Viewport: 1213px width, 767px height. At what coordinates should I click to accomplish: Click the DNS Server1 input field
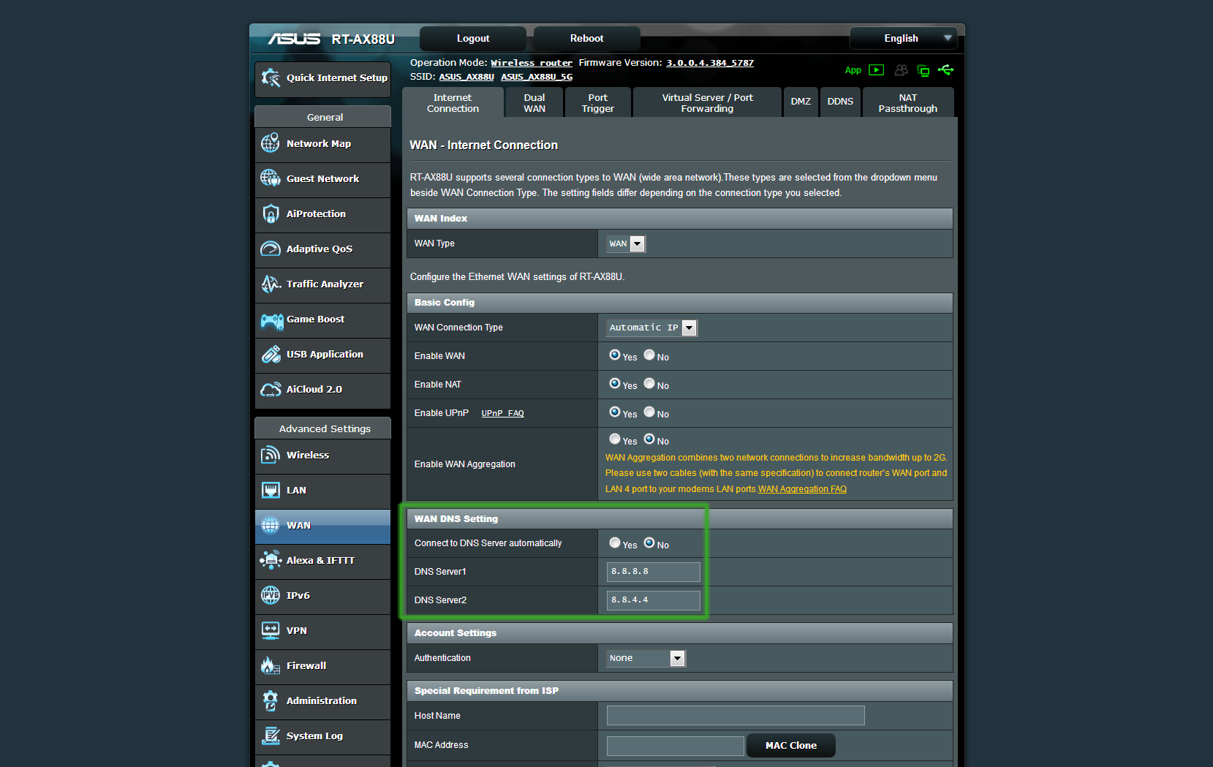[x=654, y=572]
